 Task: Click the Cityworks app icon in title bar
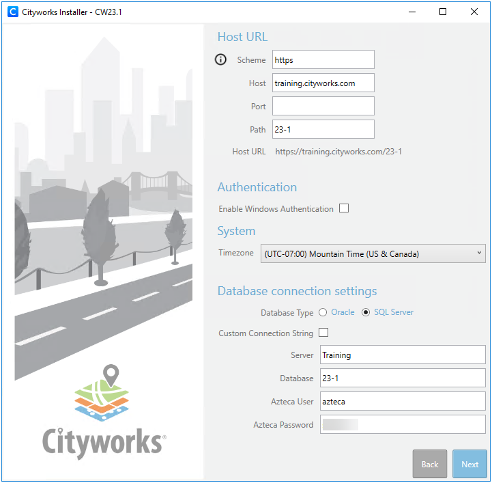tap(11, 12)
